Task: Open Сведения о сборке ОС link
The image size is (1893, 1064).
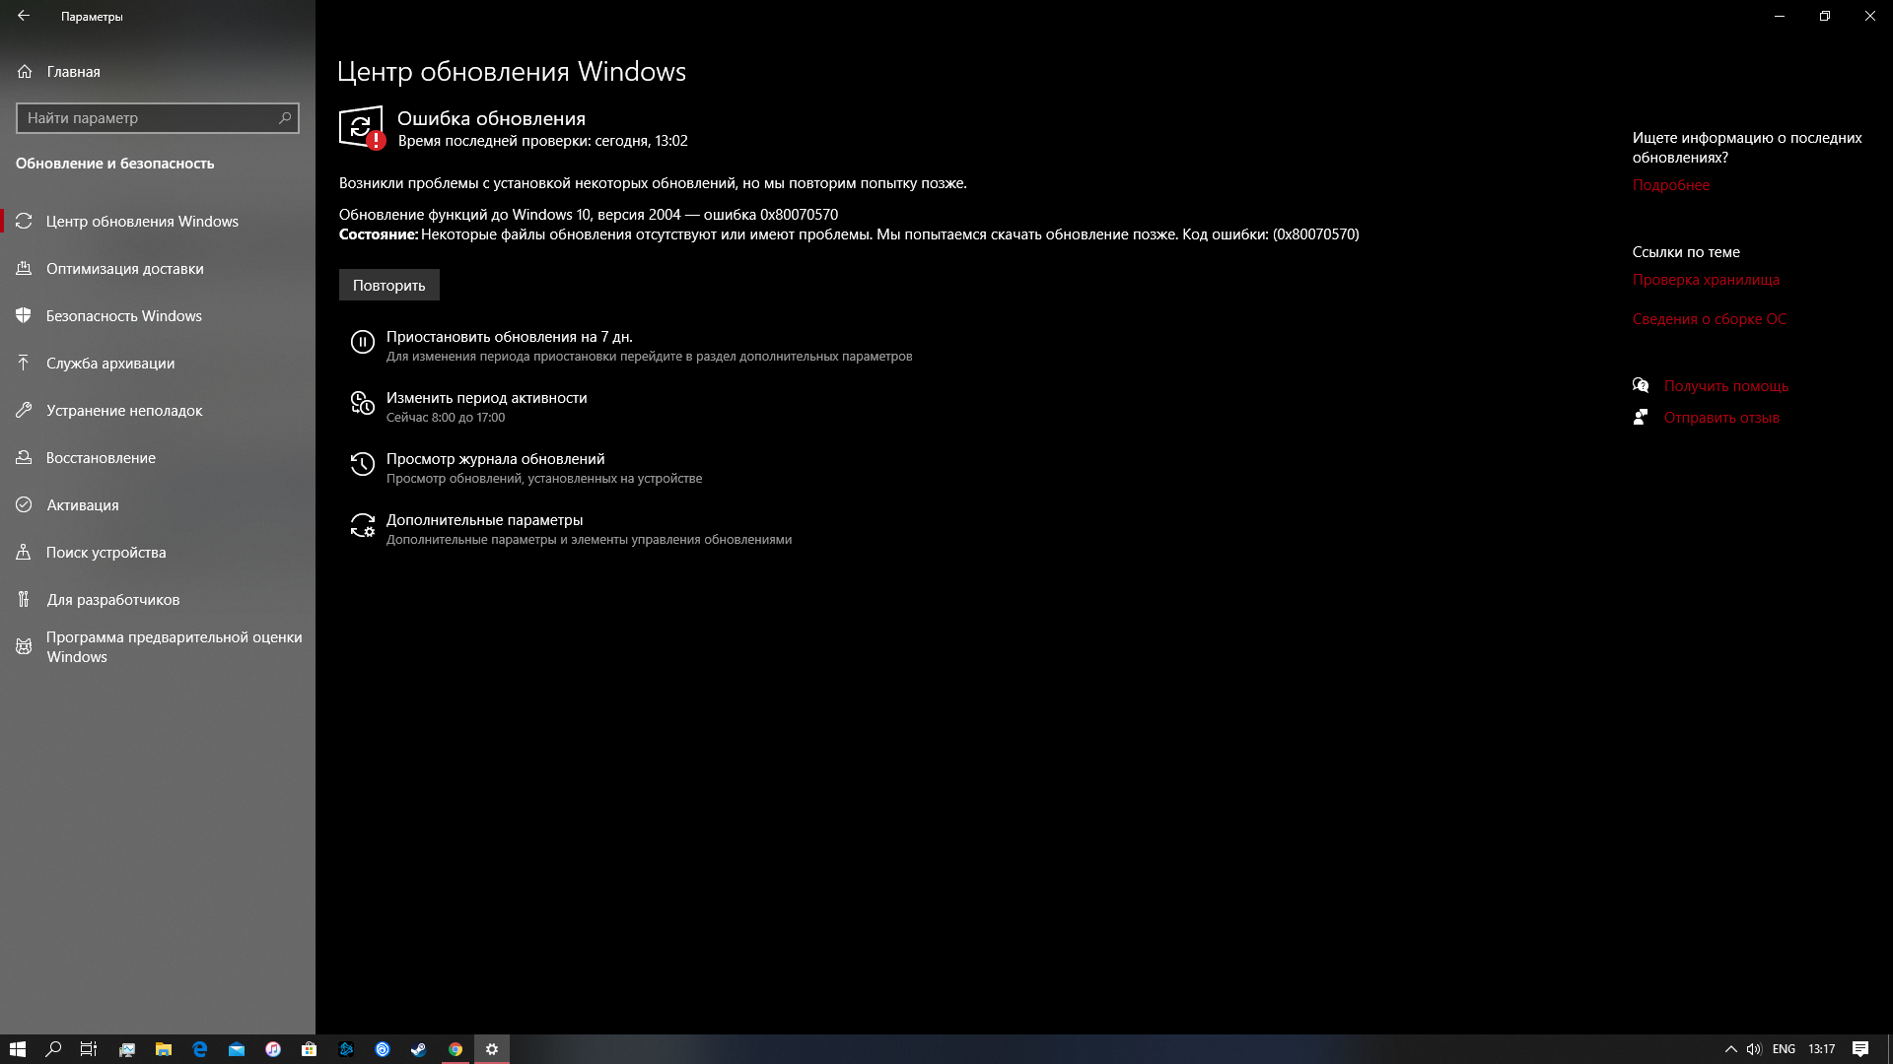Action: [1710, 319]
